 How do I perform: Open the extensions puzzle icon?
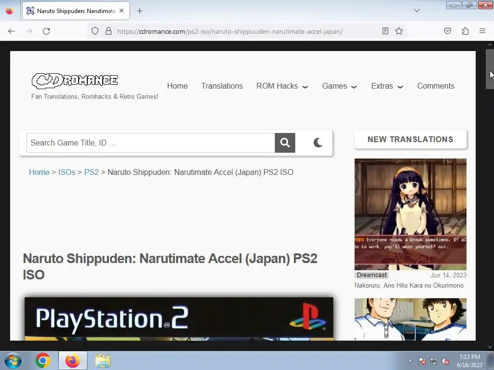[x=465, y=31]
